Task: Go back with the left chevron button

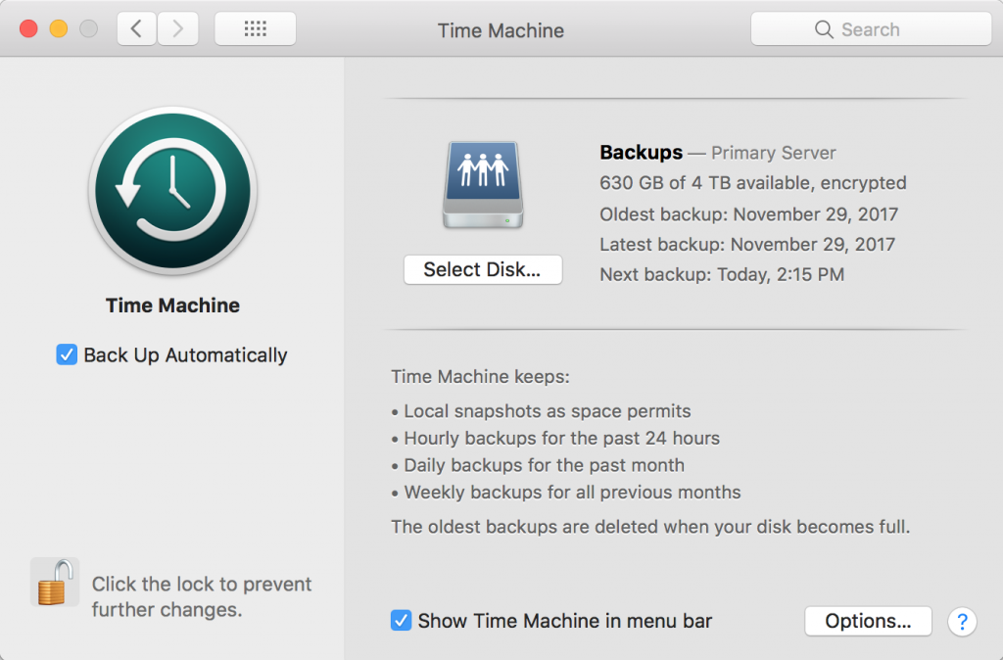Action: [136, 29]
